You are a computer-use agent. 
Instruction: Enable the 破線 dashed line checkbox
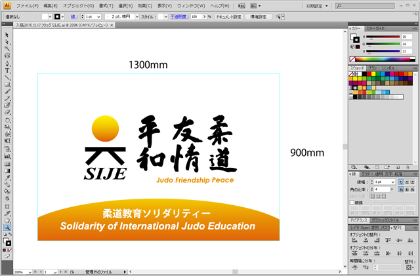[352, 203]
